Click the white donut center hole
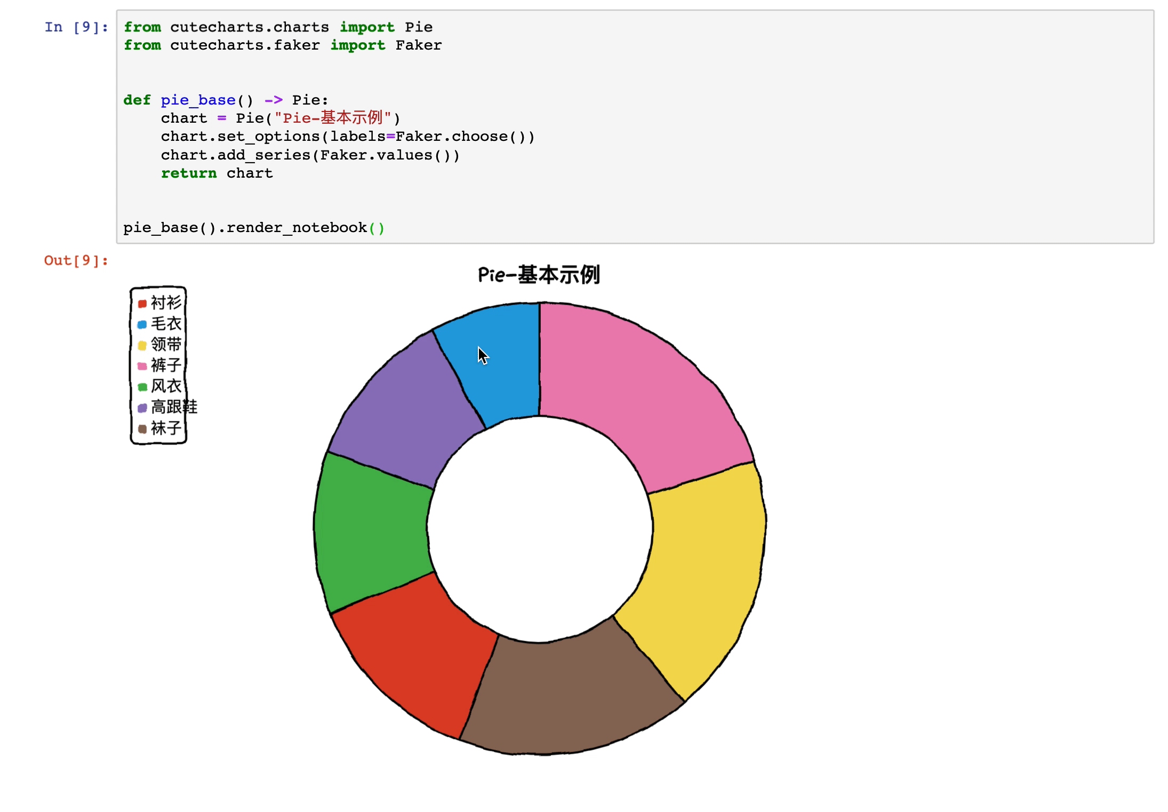Screen dimensions: 1168x812 coord(540,528)
